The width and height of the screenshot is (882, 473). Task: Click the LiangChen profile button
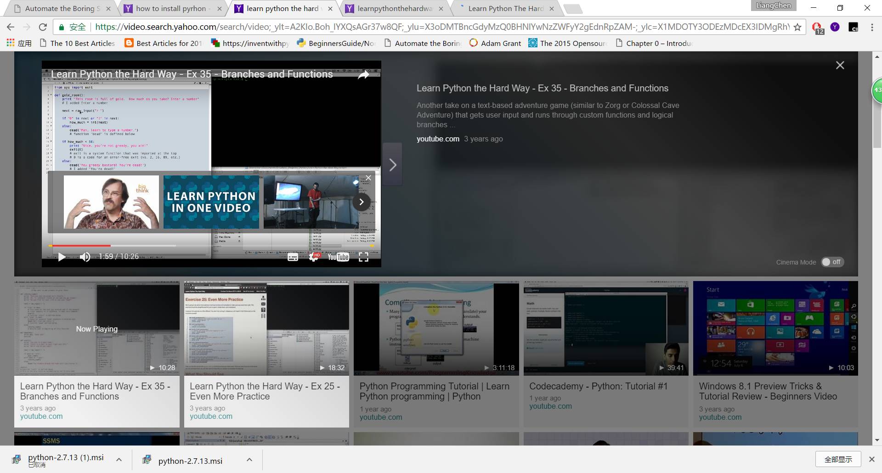(774, 6)
